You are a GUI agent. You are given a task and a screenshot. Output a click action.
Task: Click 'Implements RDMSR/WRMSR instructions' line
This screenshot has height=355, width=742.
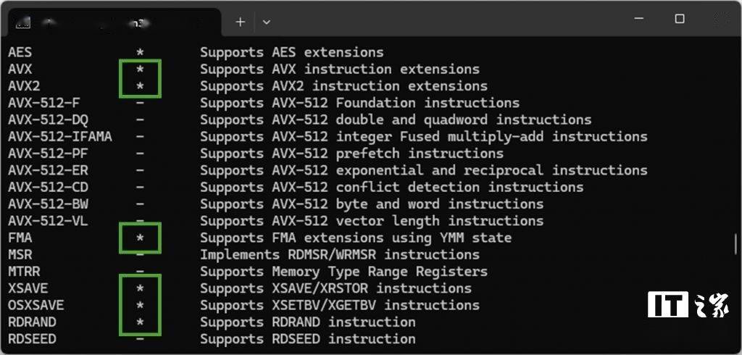(x=340, y=254)
